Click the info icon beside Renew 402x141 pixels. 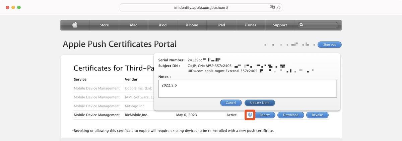coord(250,115)
